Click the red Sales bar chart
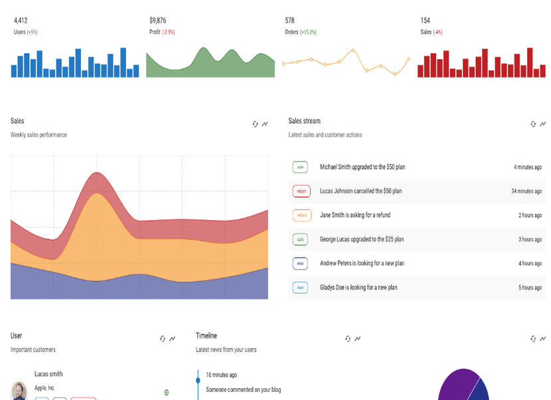 coord(481,62)
